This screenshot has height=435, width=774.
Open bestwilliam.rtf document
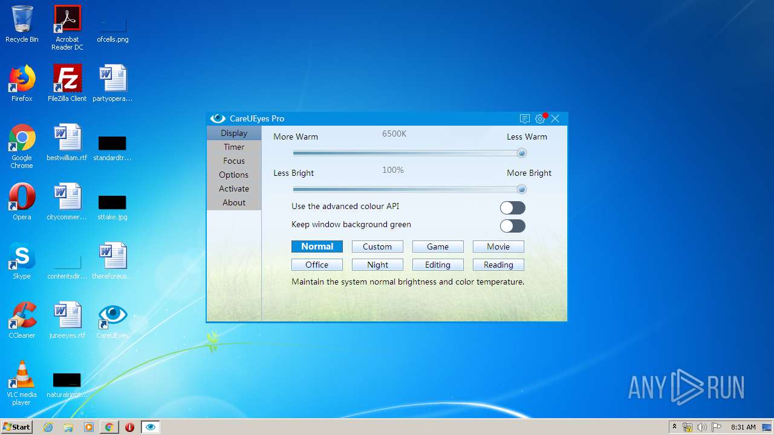67,143
